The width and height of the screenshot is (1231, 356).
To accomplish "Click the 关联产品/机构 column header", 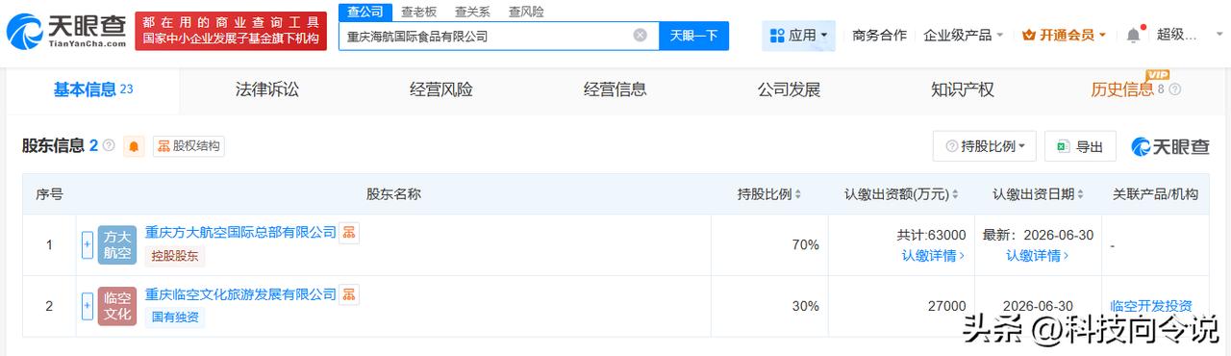I will [1155, 194].
